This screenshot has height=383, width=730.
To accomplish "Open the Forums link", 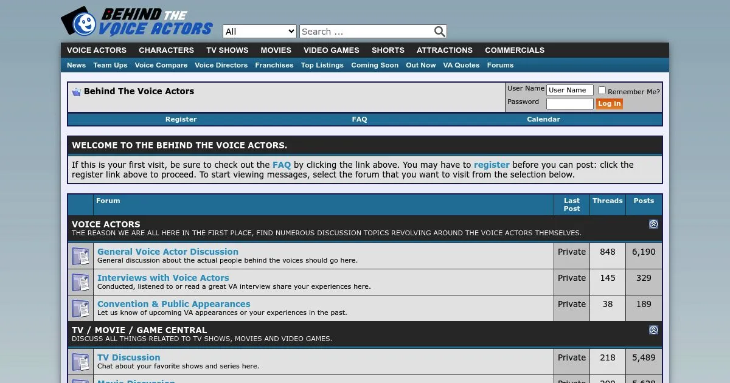I will [x=500, y=65].
